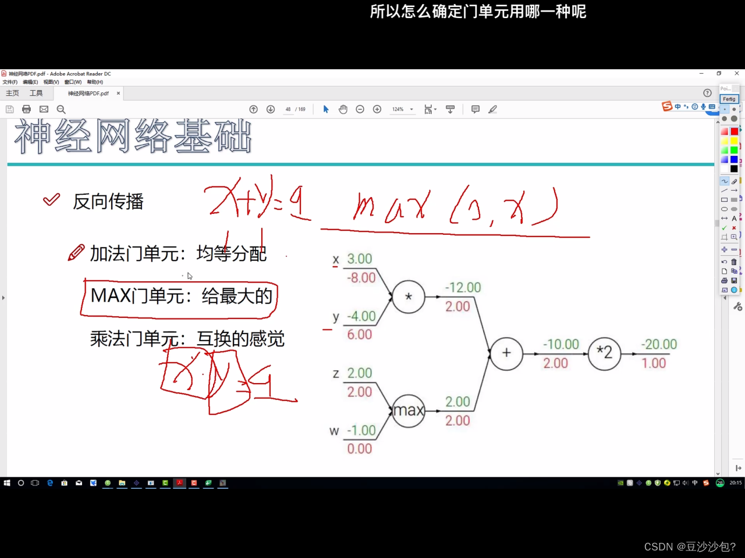Open the help question mark icon
The height and width of the screenshot is (558, 745).
click(707, 93)
